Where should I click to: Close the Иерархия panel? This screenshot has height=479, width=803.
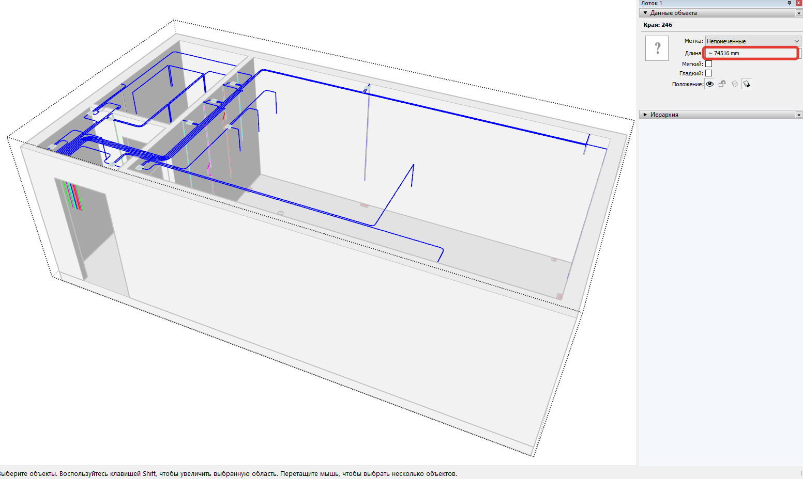pos(799,115)
